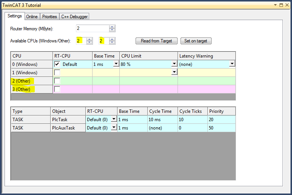Switch to the Settings tab

(15, 16)
